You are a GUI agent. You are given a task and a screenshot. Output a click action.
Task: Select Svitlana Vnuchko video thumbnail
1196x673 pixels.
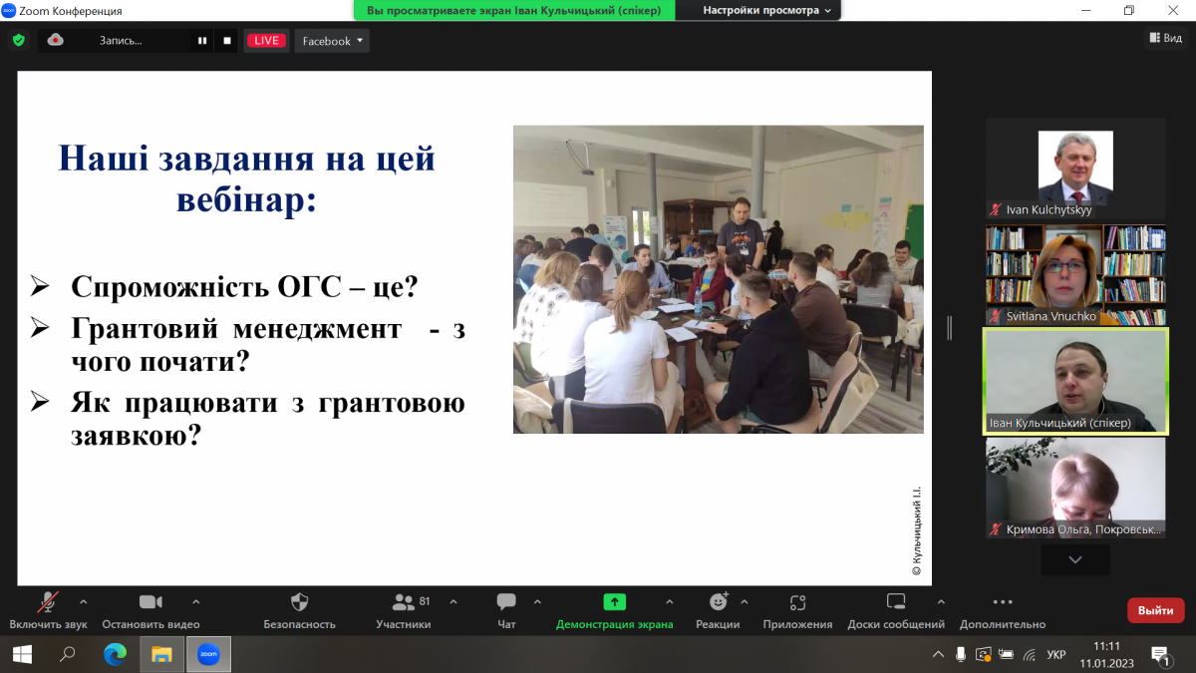point(1075,274)
